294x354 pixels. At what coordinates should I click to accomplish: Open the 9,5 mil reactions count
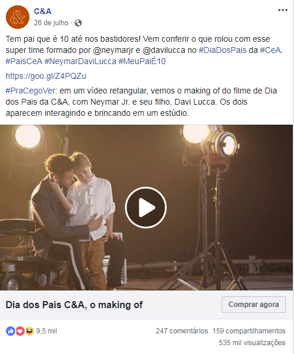point(46,331)
